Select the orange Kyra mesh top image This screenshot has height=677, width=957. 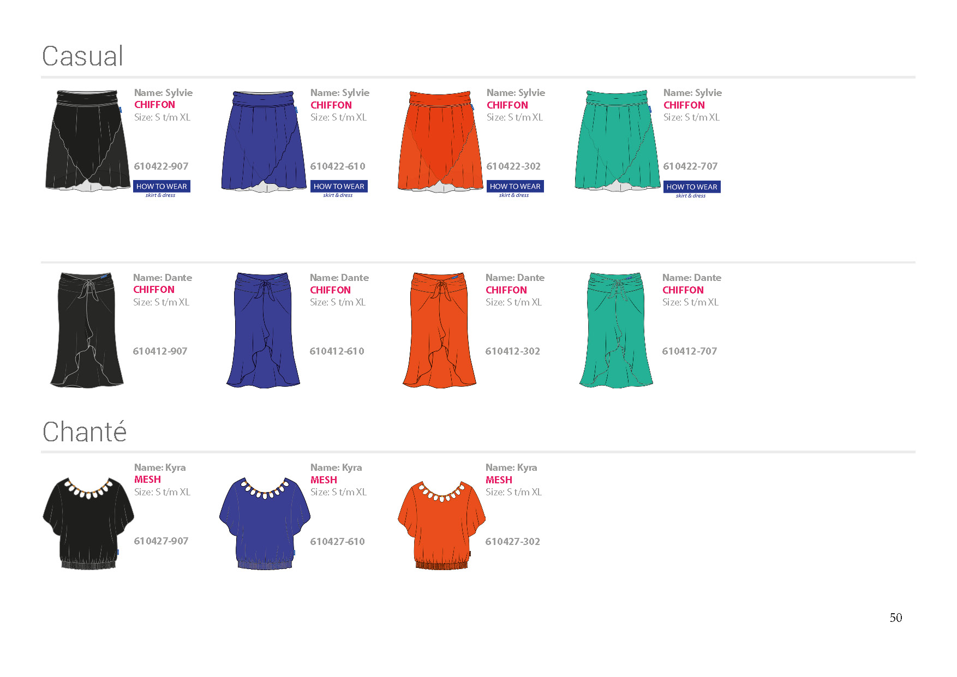442,525
